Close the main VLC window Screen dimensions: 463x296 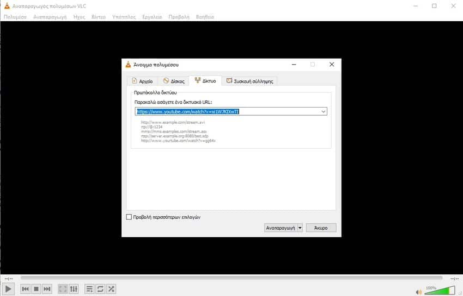coord(453,6)
